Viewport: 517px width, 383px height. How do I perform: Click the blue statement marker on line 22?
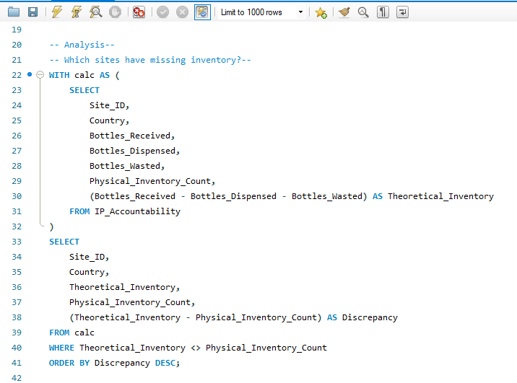[x=30, y=75]
